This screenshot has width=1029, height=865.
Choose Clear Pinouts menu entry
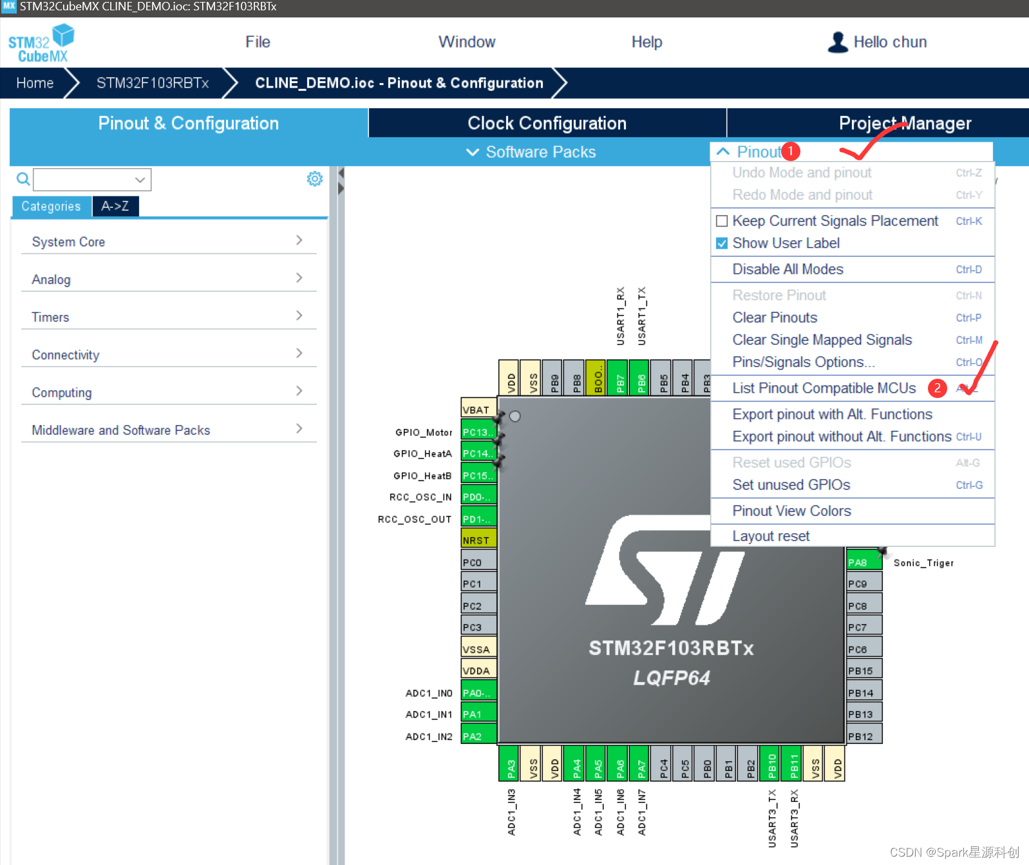pyautogui.click(x=853, y=318)
